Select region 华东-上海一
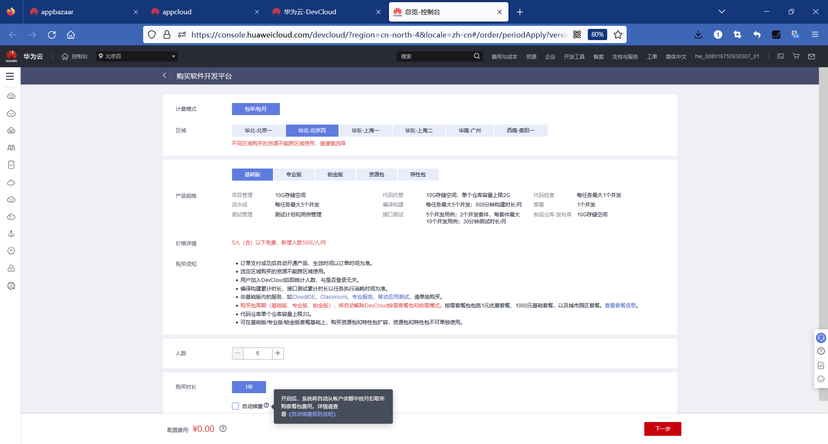This screenshot has width=828, height=444. [x=365, y=131]
